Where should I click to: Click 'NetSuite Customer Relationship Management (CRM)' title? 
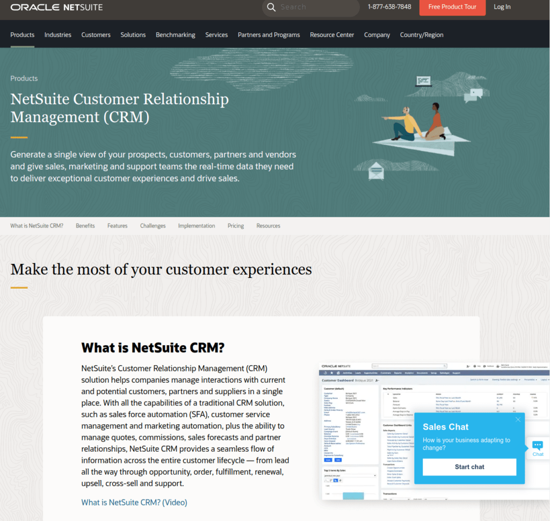pyautogui.click(x=120, y=108)
